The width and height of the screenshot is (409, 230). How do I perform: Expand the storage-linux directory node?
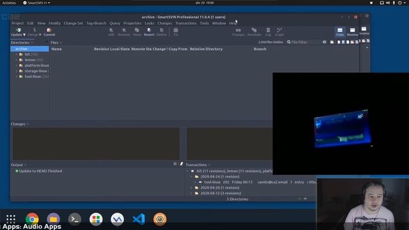click(16, 71)
